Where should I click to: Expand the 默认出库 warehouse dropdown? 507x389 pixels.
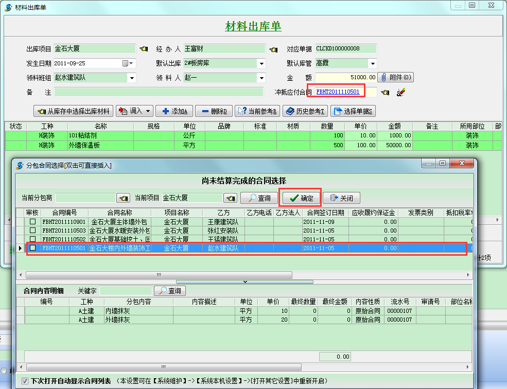[x=261, y=64]
